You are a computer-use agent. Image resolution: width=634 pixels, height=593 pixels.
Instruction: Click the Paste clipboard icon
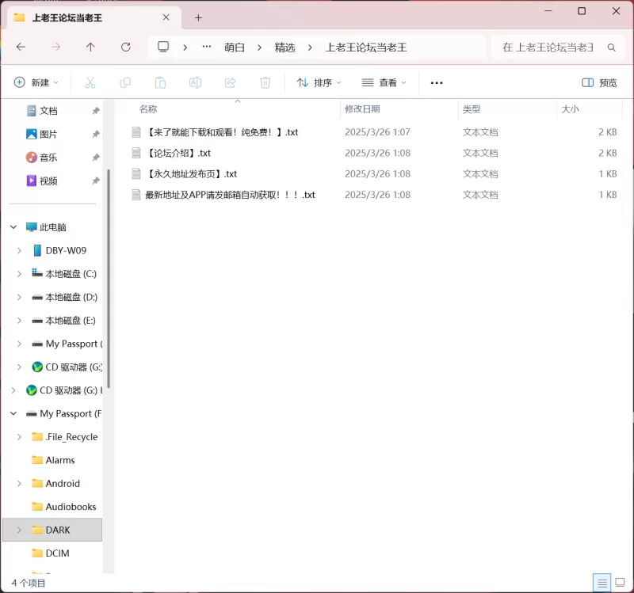point(160,82)
